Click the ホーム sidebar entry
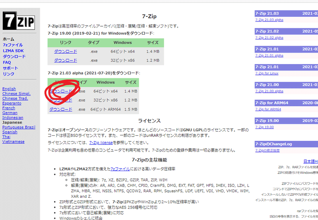Screen dimensions: 318x220 coord(8,39)
